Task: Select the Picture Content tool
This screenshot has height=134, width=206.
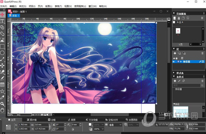Action: (x=2, y=40)
